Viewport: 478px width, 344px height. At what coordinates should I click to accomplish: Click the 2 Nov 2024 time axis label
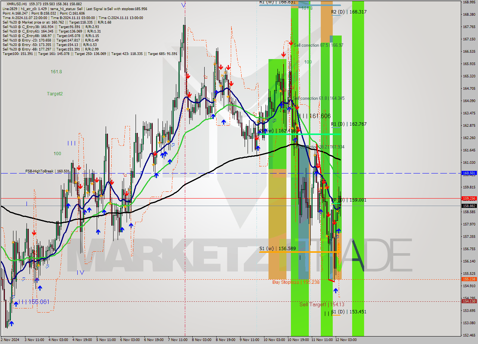(x=10, y=340)
